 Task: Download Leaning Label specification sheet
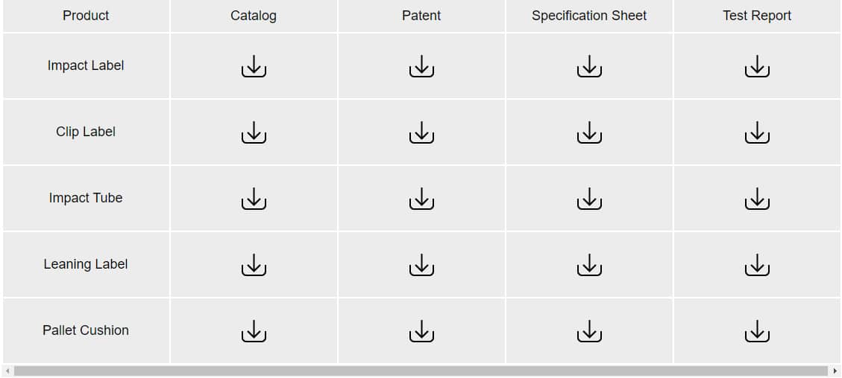point(589,265)
